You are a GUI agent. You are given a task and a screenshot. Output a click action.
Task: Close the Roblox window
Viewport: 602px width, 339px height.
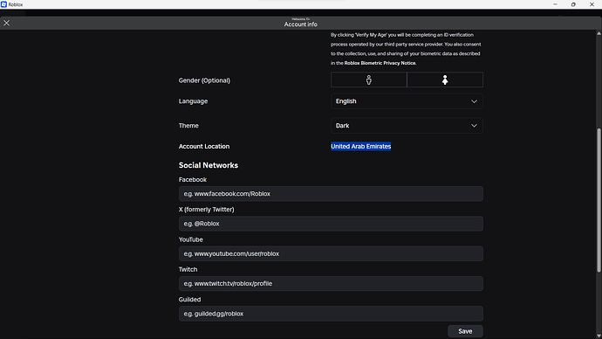coord(592,4)
